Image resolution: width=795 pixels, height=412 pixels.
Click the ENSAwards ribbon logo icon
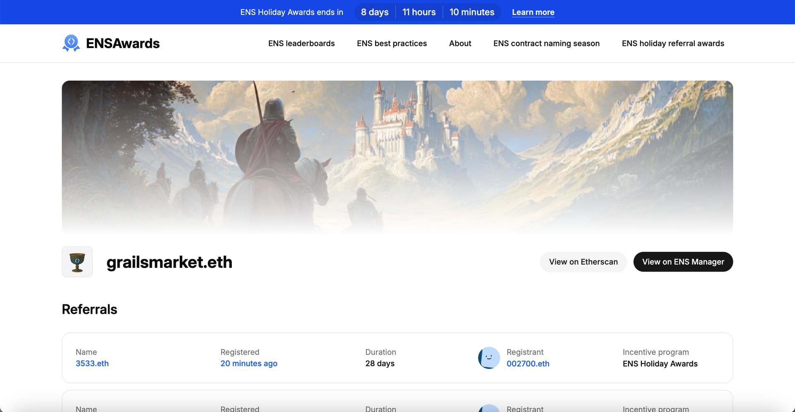[71, 43]
